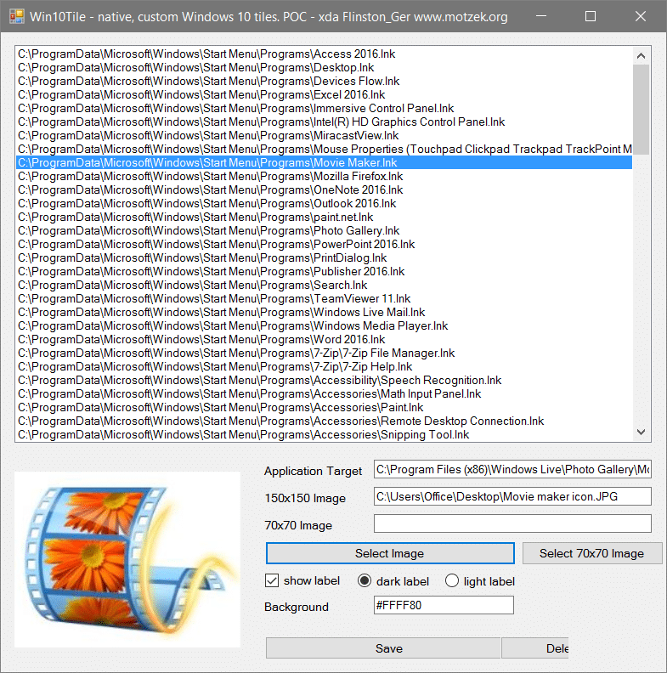Select the Snipping Tool.lnk entry

point(324,434)
